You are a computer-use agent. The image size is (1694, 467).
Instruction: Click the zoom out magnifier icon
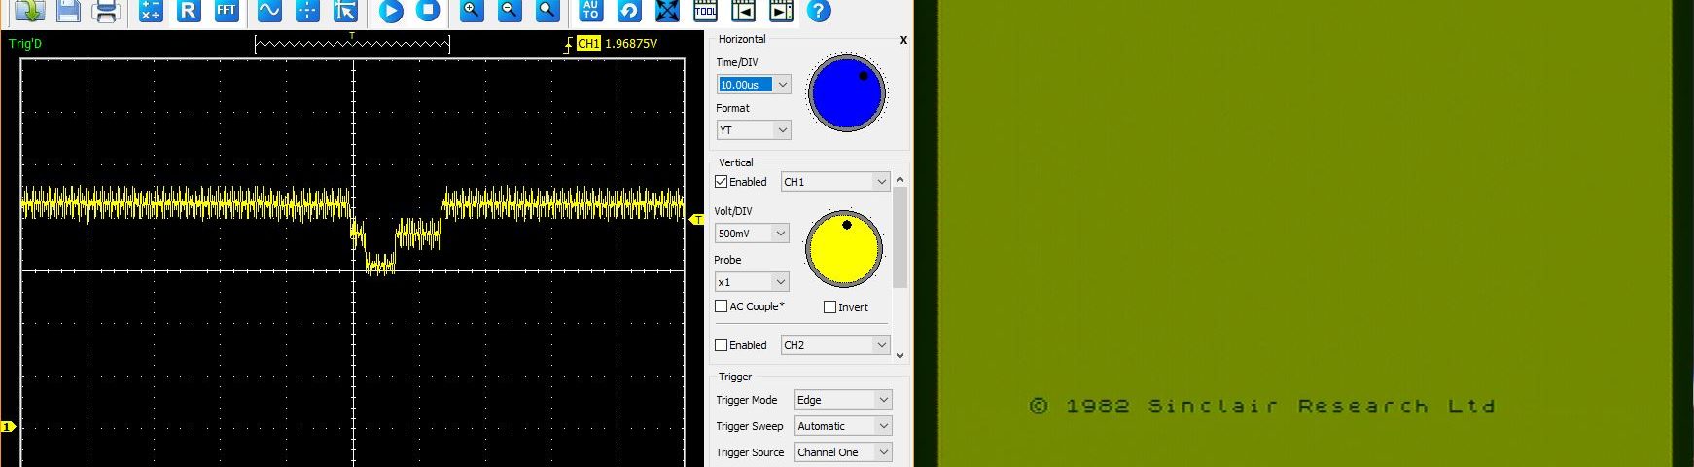pos(509,11)
